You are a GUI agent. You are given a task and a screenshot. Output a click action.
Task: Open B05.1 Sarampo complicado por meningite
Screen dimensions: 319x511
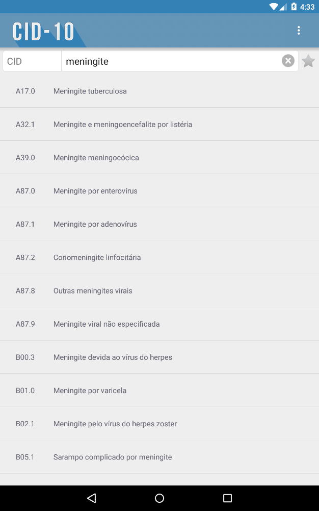pyautogui.click(x=159, y=457)
